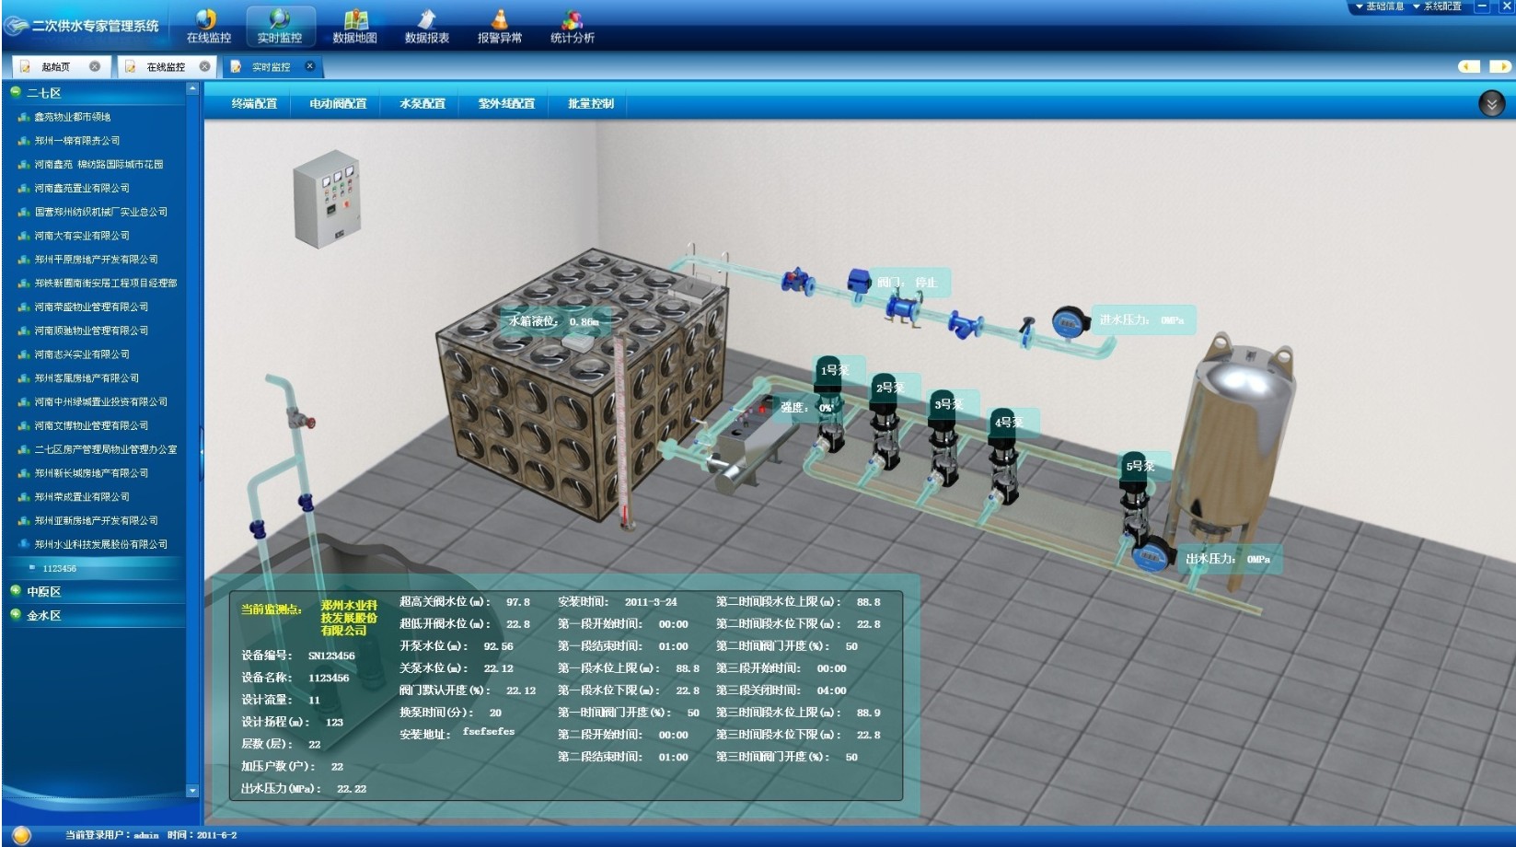Close the 在线监控 tab
The height and width of the screenshot is (847, 1516).
[204, 66]
